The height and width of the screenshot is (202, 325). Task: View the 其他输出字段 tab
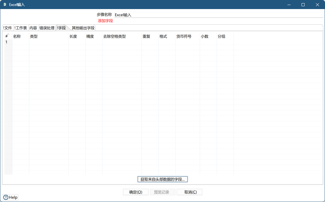click(83, 27)
